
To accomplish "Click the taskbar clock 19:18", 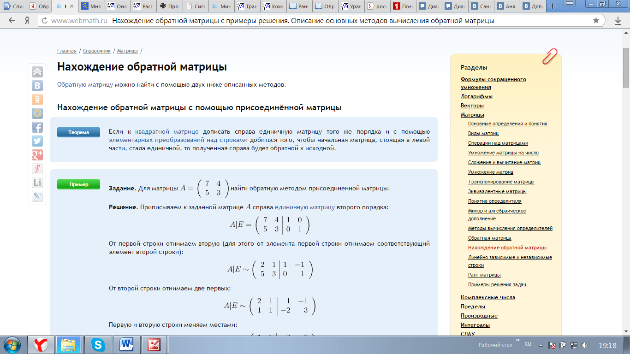I will point(607,345).
